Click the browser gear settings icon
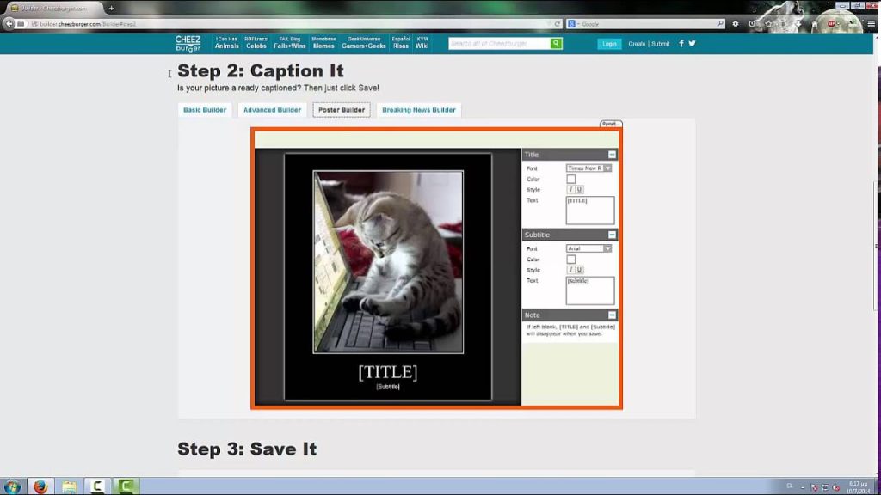This screenshot has height=495, width=881. click(x=736, y=24)
